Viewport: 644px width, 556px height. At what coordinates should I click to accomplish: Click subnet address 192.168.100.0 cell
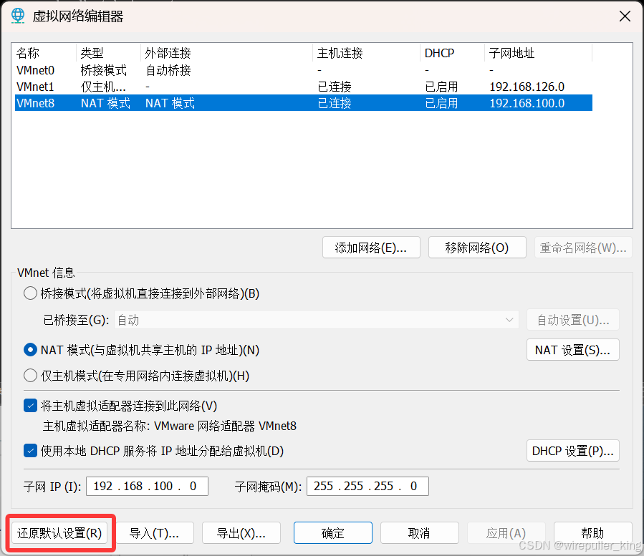[527, 103]
